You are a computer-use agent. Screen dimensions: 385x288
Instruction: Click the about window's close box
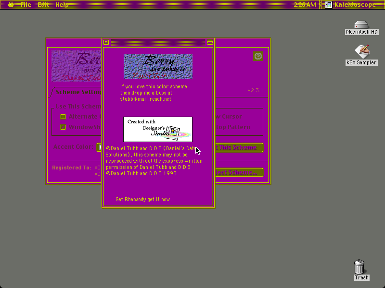(106, 42)
